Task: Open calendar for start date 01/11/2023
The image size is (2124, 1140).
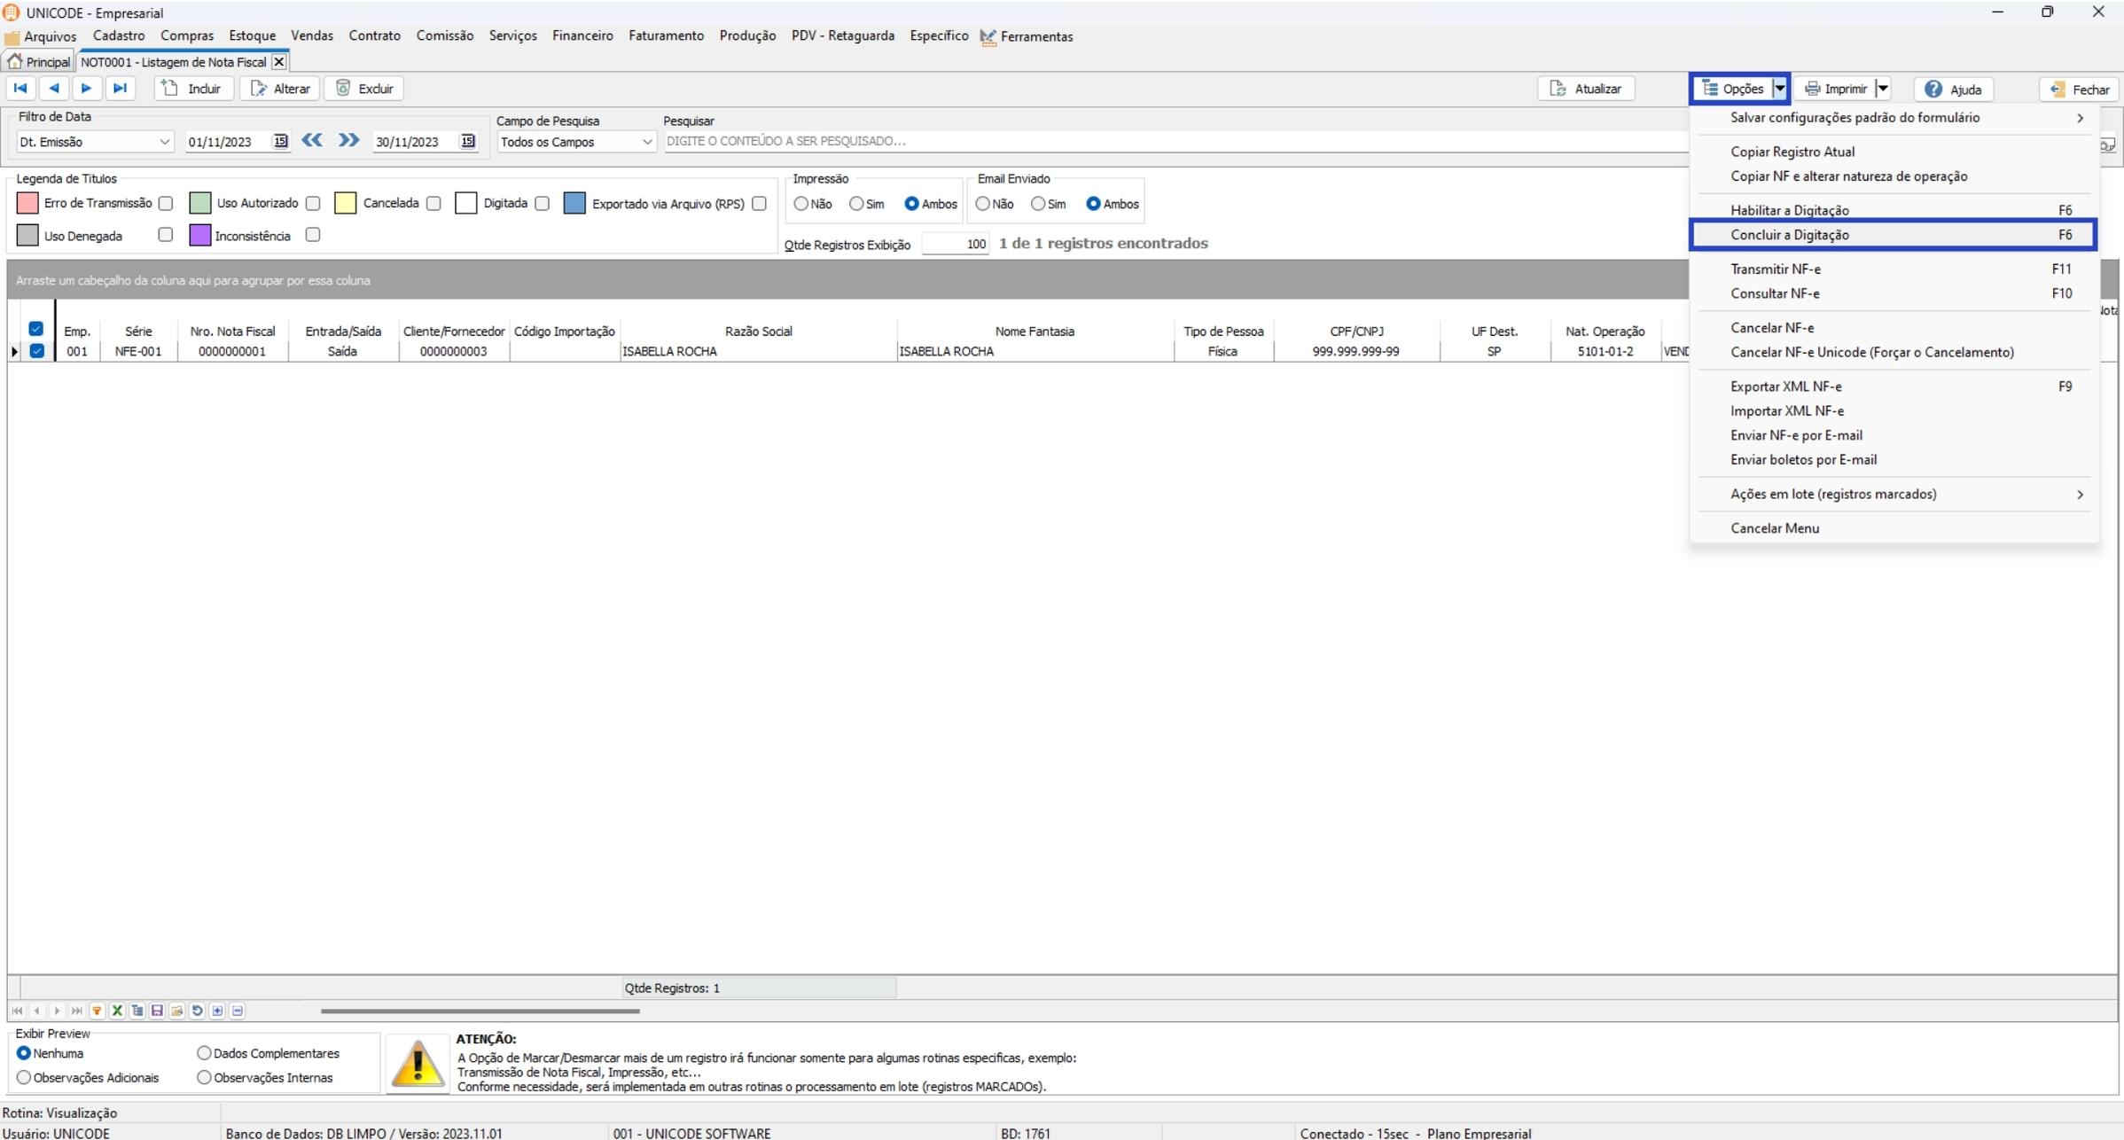Action: [x=280, y=141]
